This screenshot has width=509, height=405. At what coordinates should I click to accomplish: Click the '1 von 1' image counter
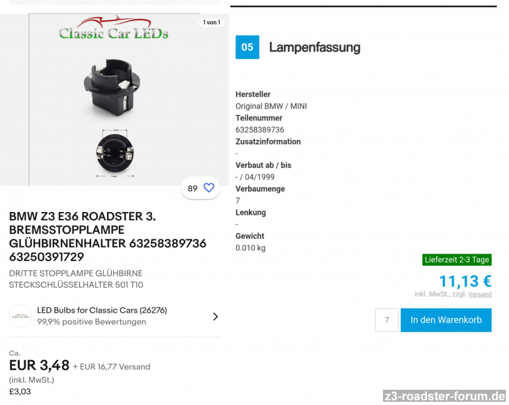pyautogui.click(x=212, y=22)
